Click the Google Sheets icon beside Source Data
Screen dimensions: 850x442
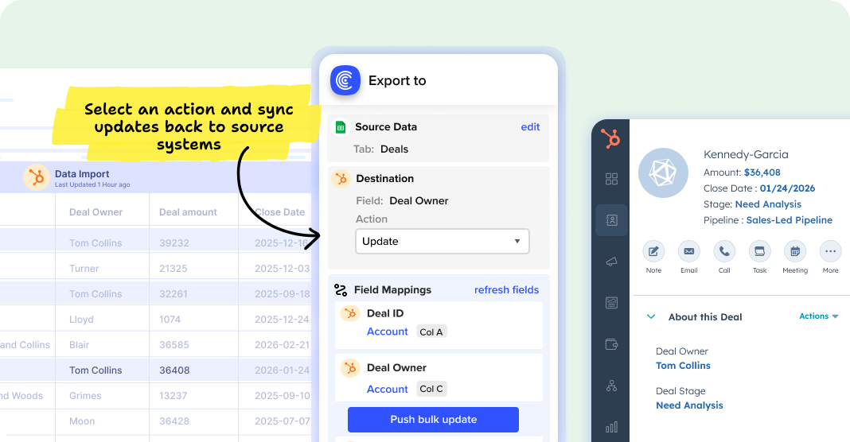pyautogui.click(x=341, y=127)
